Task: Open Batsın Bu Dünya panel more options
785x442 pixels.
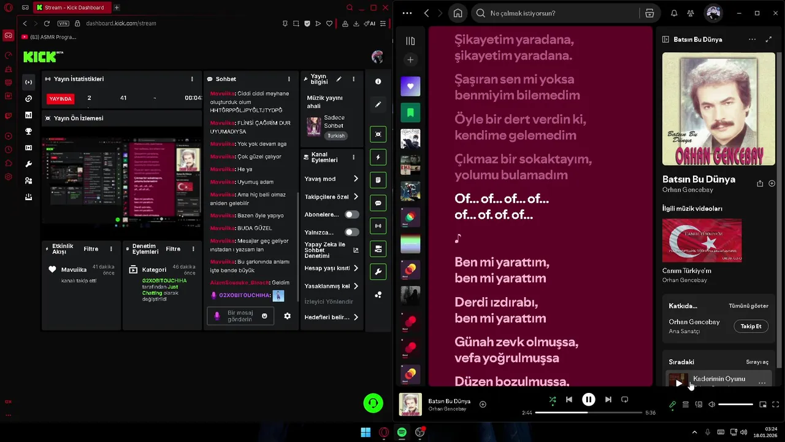Action: [x=752, y=39]
